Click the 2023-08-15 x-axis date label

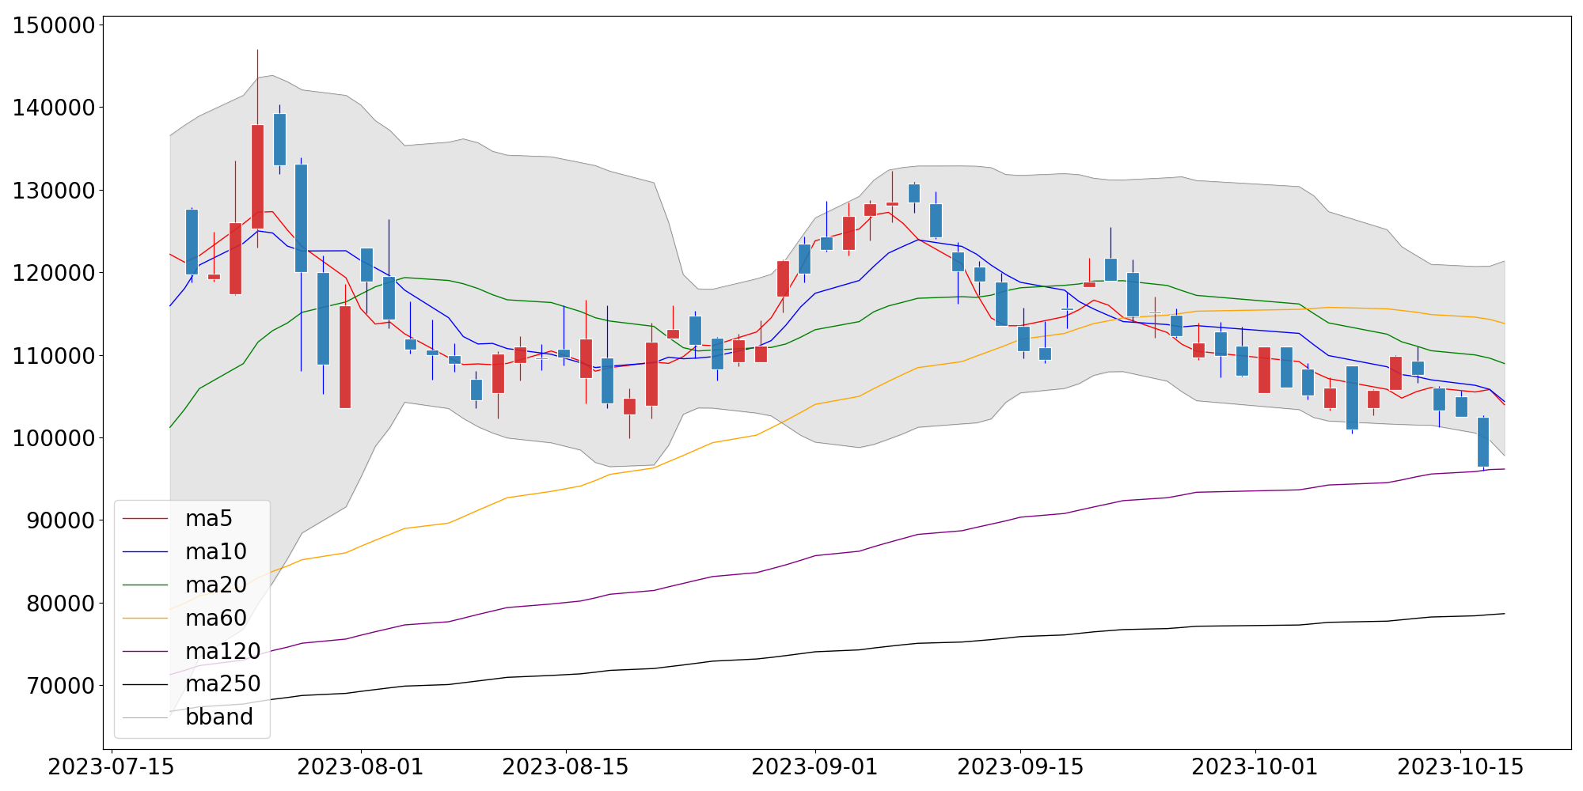[x=566, y=768]
